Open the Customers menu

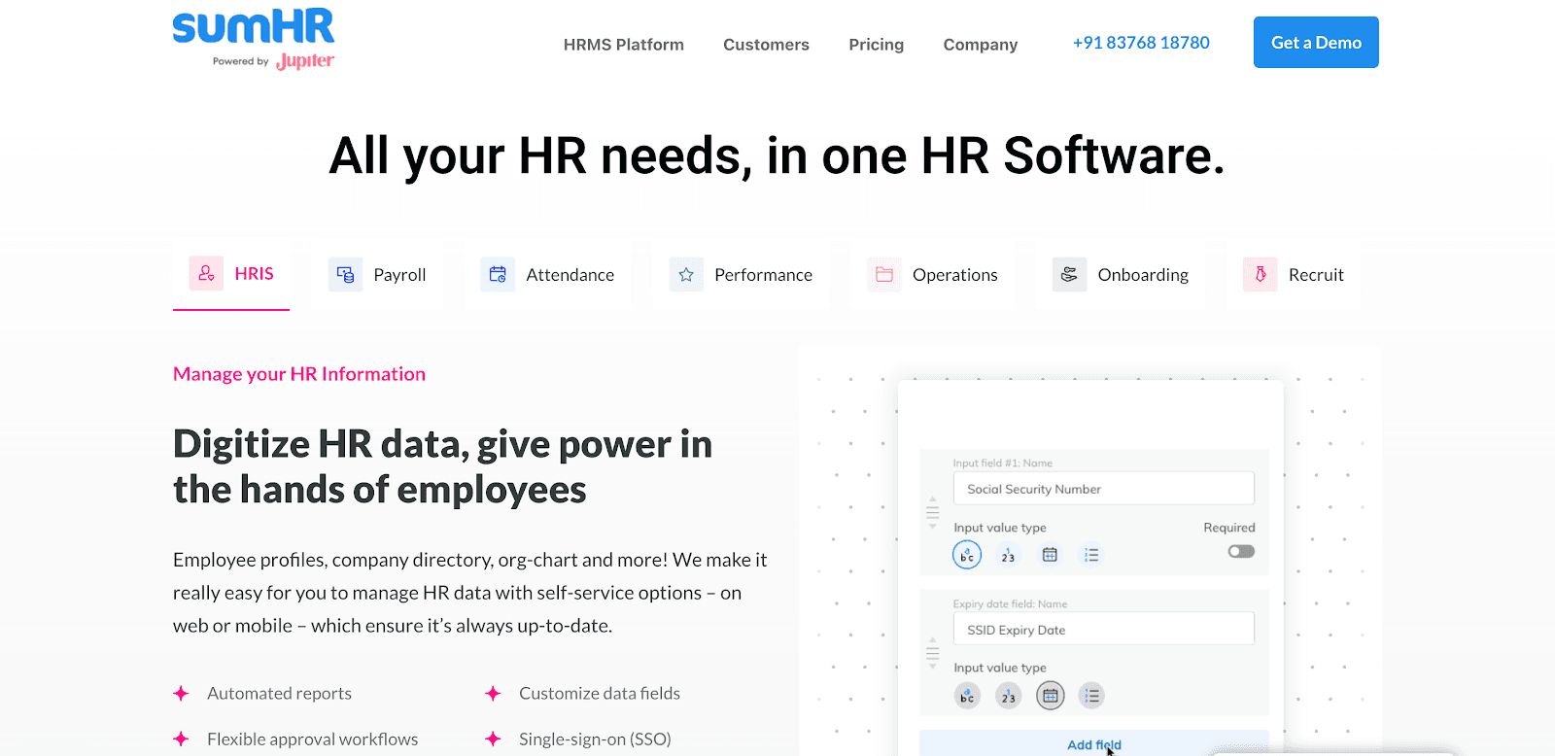[x=766, y=45]
